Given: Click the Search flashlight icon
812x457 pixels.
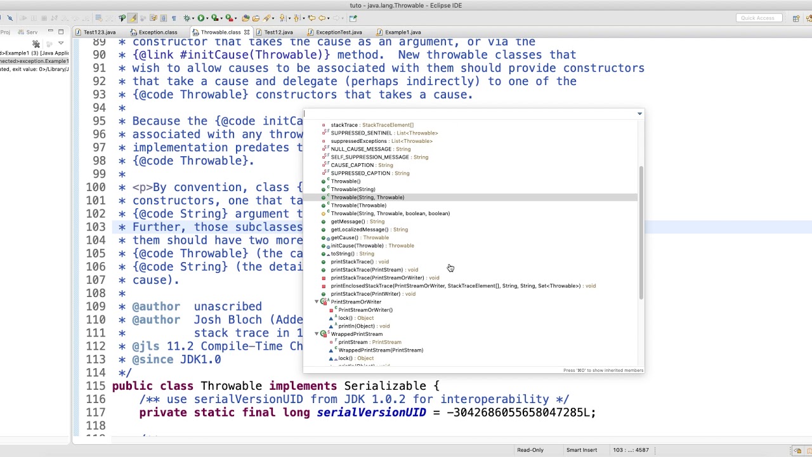Looking at the screenshot, I should 267,18.
